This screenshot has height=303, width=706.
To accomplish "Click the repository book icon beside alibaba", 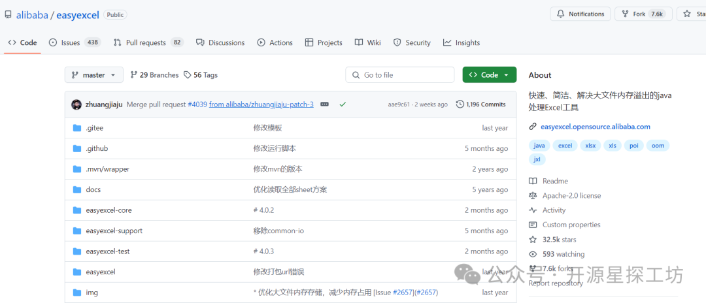I will (8, 15).
